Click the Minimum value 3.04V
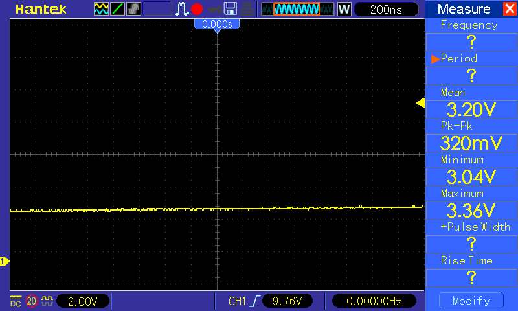The height and width of the screenshot is (311, 518). point(471,177)
